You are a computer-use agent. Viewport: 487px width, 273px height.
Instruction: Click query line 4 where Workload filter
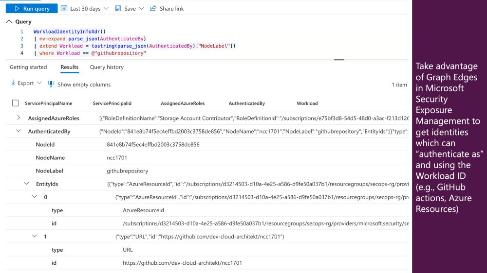pos(90,53)
